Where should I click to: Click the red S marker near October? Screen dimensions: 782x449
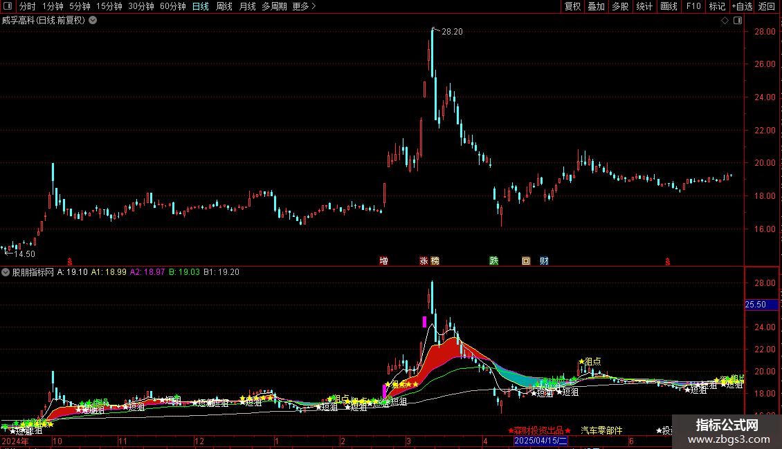coord(70,262)
